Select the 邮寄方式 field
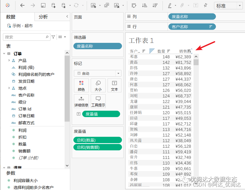Screen dimensions: 245x190 pyautogui.click(x=26, y=123)
